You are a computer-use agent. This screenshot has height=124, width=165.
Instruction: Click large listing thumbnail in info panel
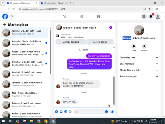139,30
